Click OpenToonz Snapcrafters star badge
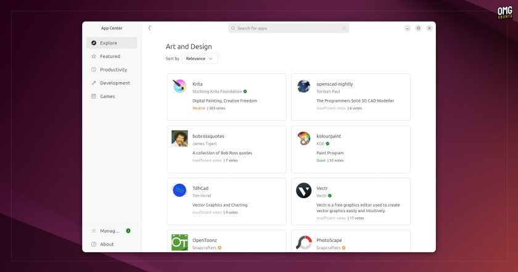This screenshot has width=518, height=272. [220, 247]
